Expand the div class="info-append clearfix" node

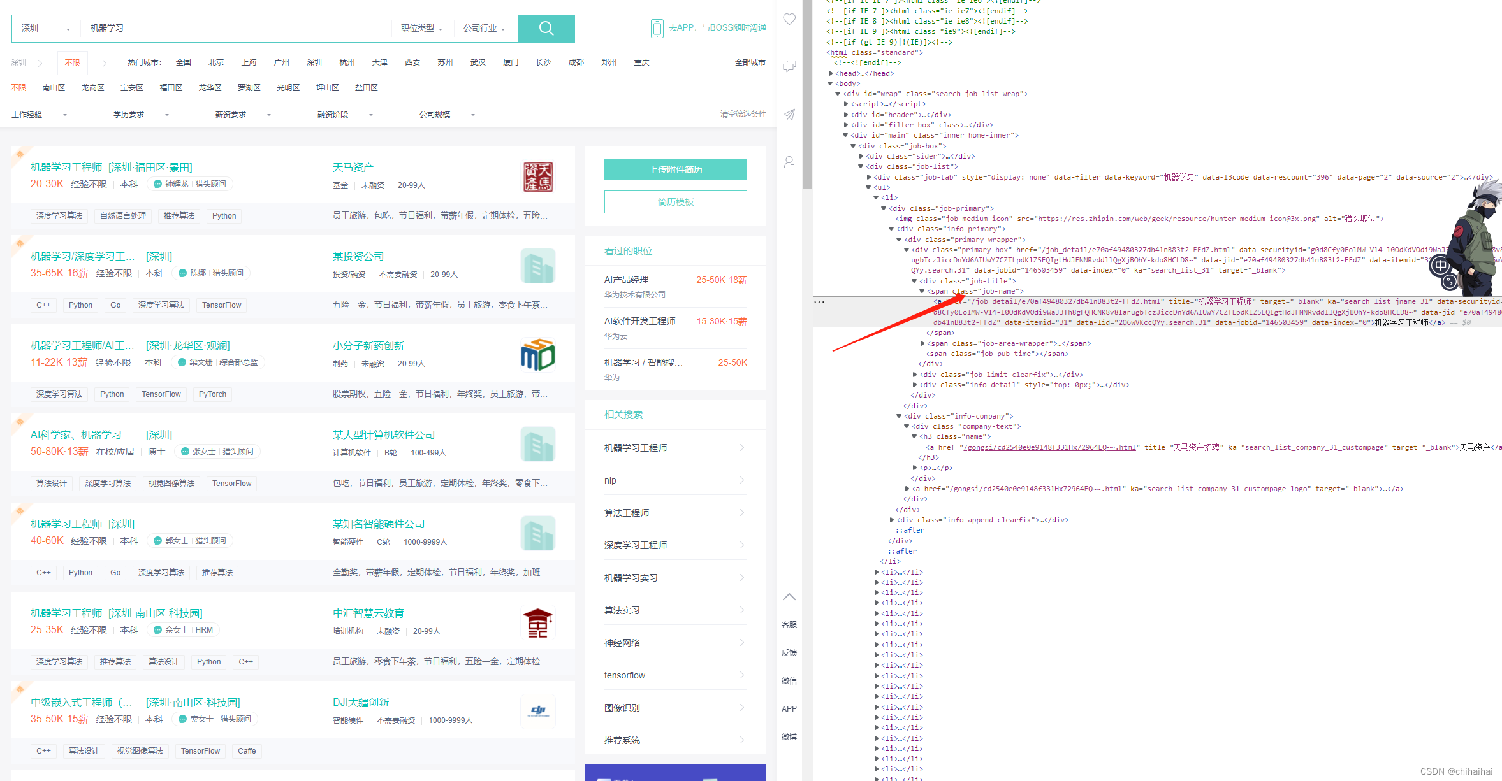tap(891, 520)
